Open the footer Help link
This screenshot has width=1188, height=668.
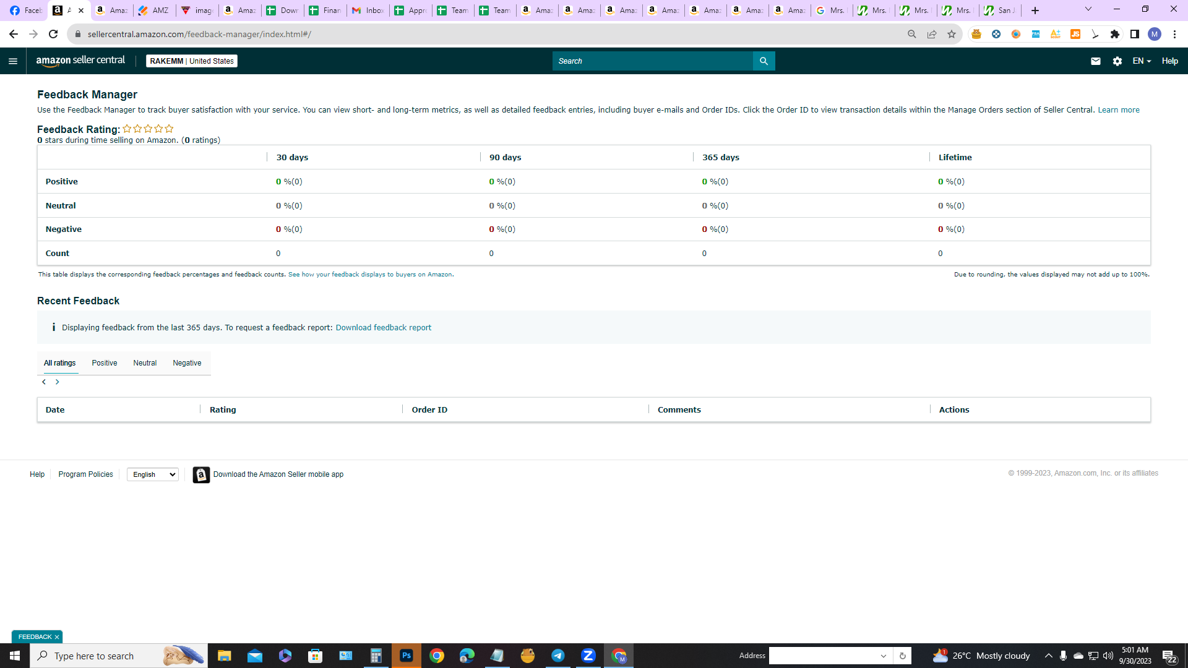pyautogui.click(x=37, y=474)
